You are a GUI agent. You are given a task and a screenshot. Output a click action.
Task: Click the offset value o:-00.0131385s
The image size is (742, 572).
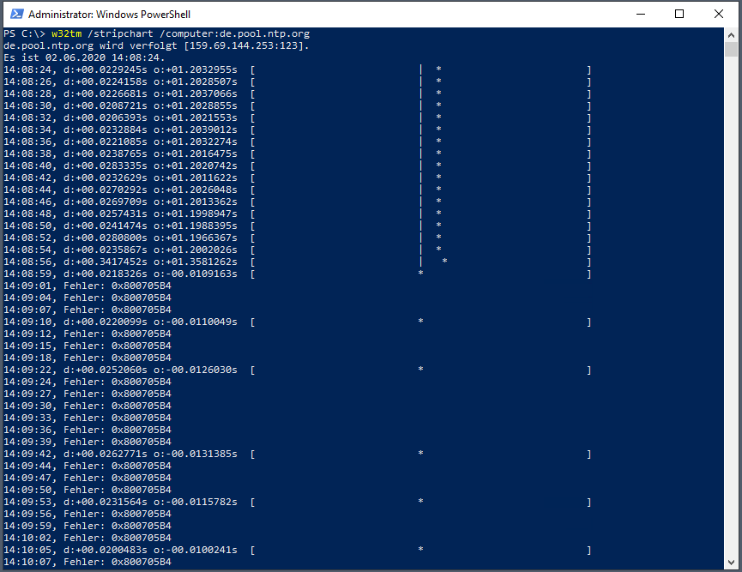pos(196,455)
